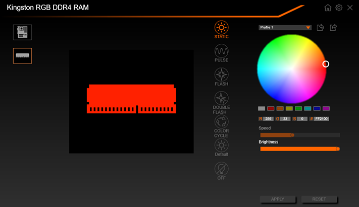This screenshot has height=207, width=359.
Task: Click the R value field showing 255
Action: click(x=268, y=119)
